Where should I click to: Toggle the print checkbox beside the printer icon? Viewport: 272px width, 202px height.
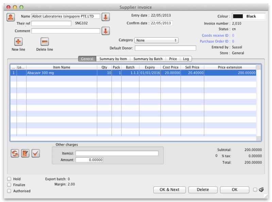[x=255, y=190]
